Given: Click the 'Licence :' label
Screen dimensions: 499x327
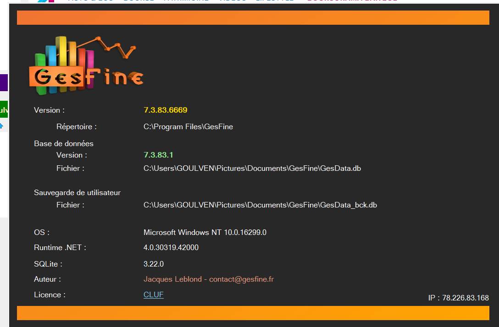Looking at the screenshot, I should click(50, 294).
